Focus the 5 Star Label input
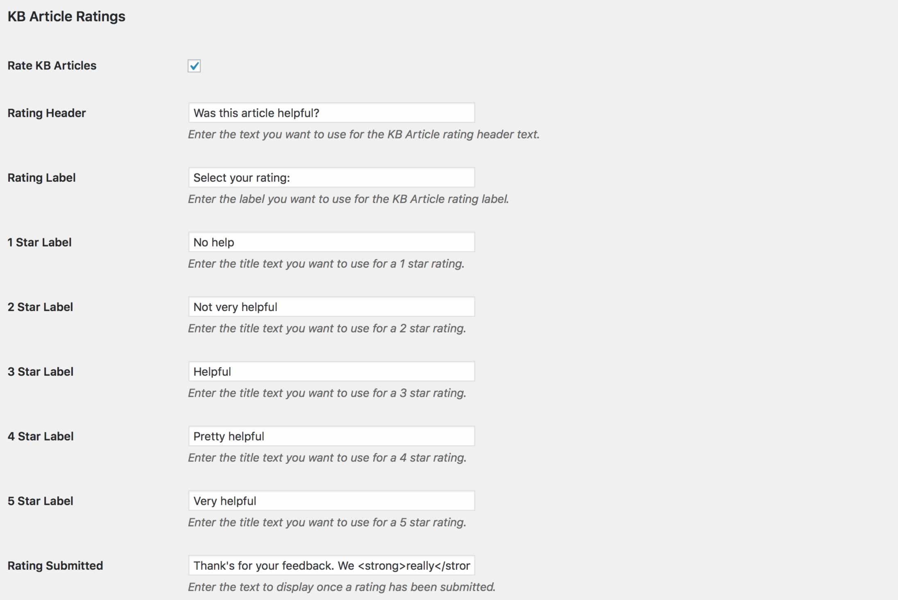Screen dimensions: 898x600 331,501
